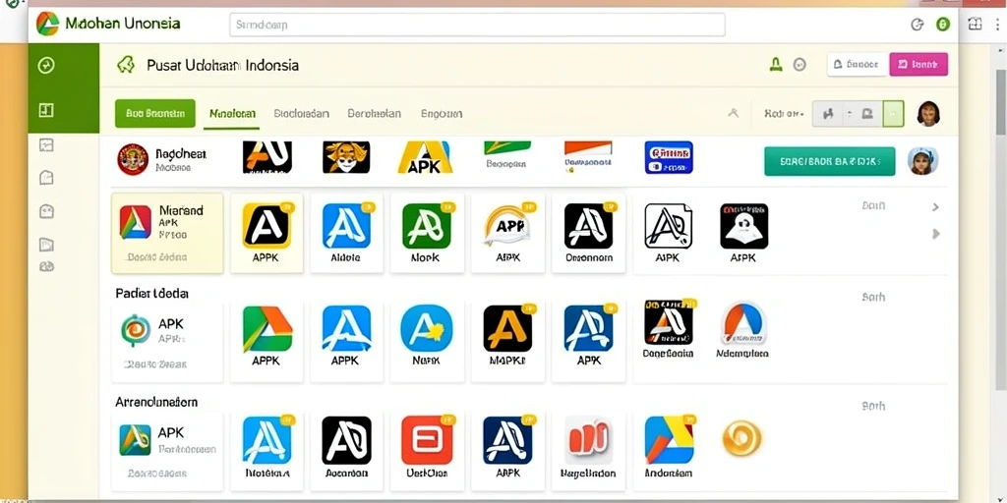Open the square panel icon below the compass
1007x503 pixels.
(x=46, y=110)
